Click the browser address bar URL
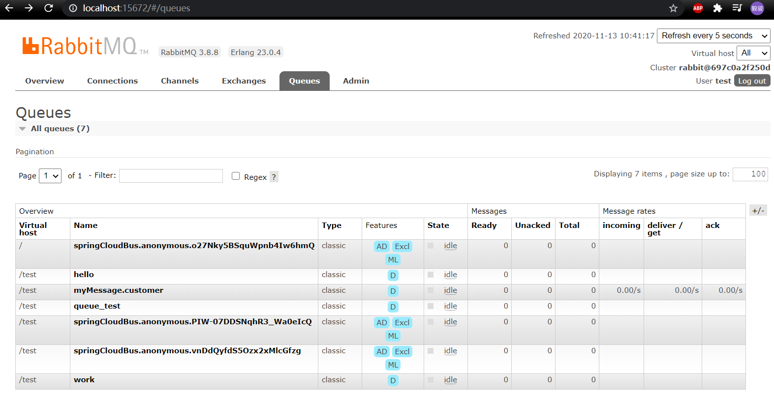Image resolution: width=774 pixels, height=395 pixels. pos(136,8)
